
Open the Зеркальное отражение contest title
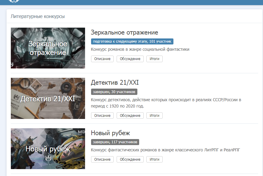click(124, 32)
